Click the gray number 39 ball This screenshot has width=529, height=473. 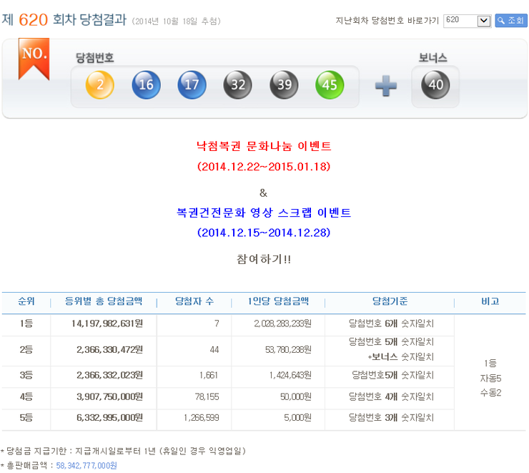284,84
